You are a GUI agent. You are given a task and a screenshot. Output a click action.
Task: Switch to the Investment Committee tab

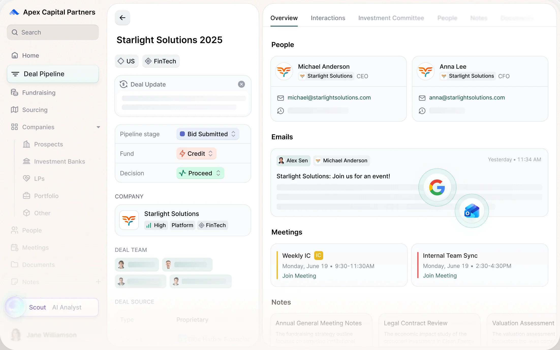coord(391,18)
